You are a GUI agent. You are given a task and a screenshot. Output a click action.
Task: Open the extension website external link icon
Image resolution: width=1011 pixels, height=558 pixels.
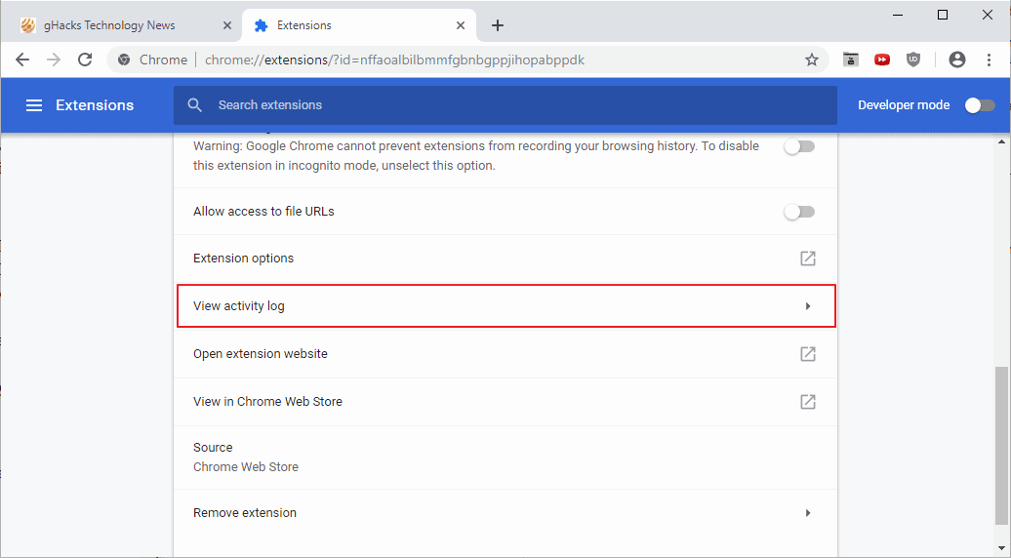pos(808,354)
